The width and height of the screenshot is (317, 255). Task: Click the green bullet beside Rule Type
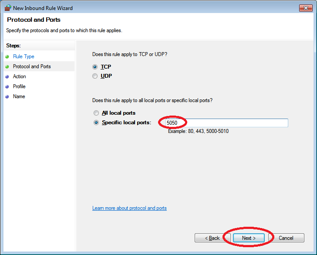[7, 56]
